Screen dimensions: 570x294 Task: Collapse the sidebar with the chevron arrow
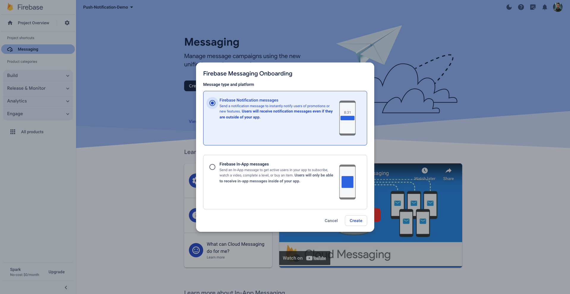click(x=66, y=287)
